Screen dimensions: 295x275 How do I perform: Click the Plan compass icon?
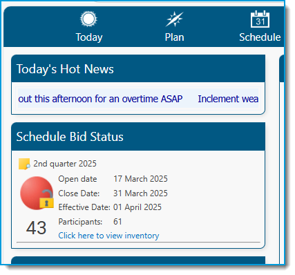tap(174, 19)
